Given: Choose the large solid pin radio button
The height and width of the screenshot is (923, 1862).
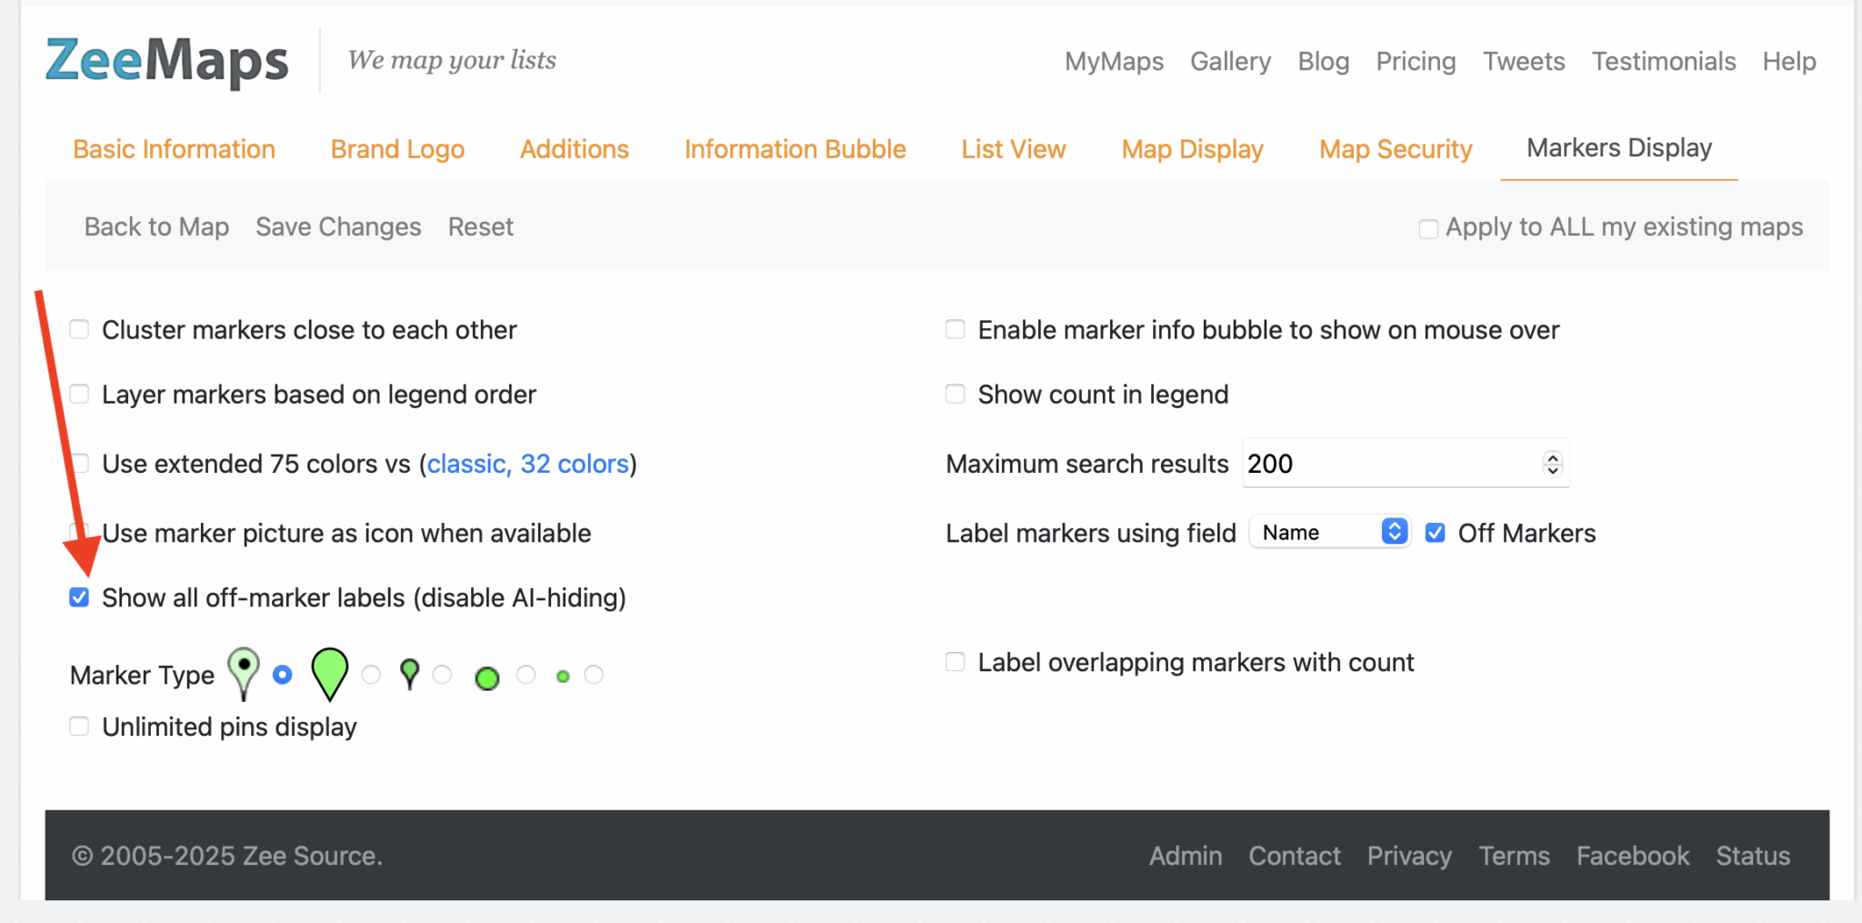Looking at the screenshot, I should point(371,675).
